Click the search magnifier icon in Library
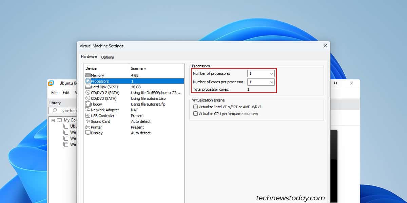The height and width of the screenshot is (203, 407). 55,111
